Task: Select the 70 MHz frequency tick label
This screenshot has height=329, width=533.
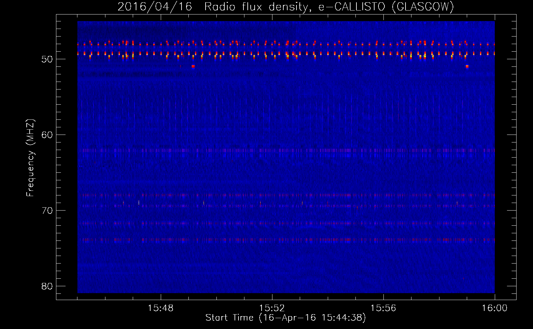Action: (47, 211)
